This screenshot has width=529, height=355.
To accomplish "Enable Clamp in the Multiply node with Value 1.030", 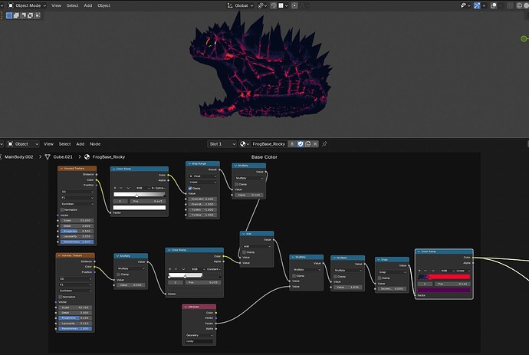I will (x=335, y=277).
